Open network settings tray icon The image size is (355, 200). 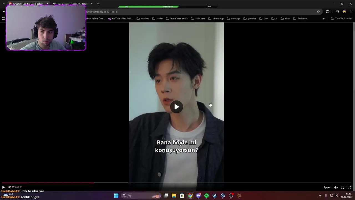[332, 196]
